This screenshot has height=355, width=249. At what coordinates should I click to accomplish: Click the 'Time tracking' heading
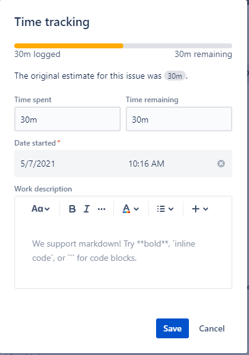(52, 22)
